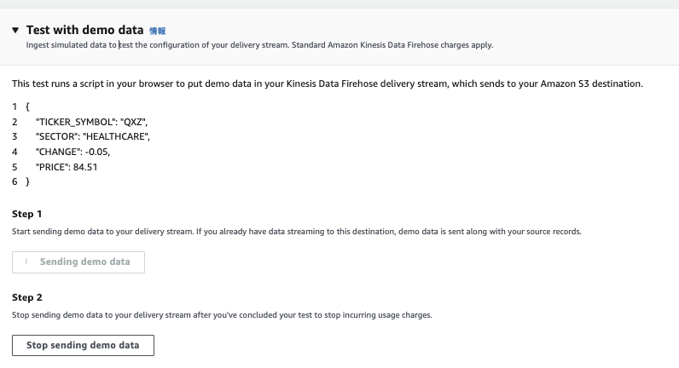Collapse the Test with demo data section
The width and height of the screenshot is (679, 368).
(15, 30)
